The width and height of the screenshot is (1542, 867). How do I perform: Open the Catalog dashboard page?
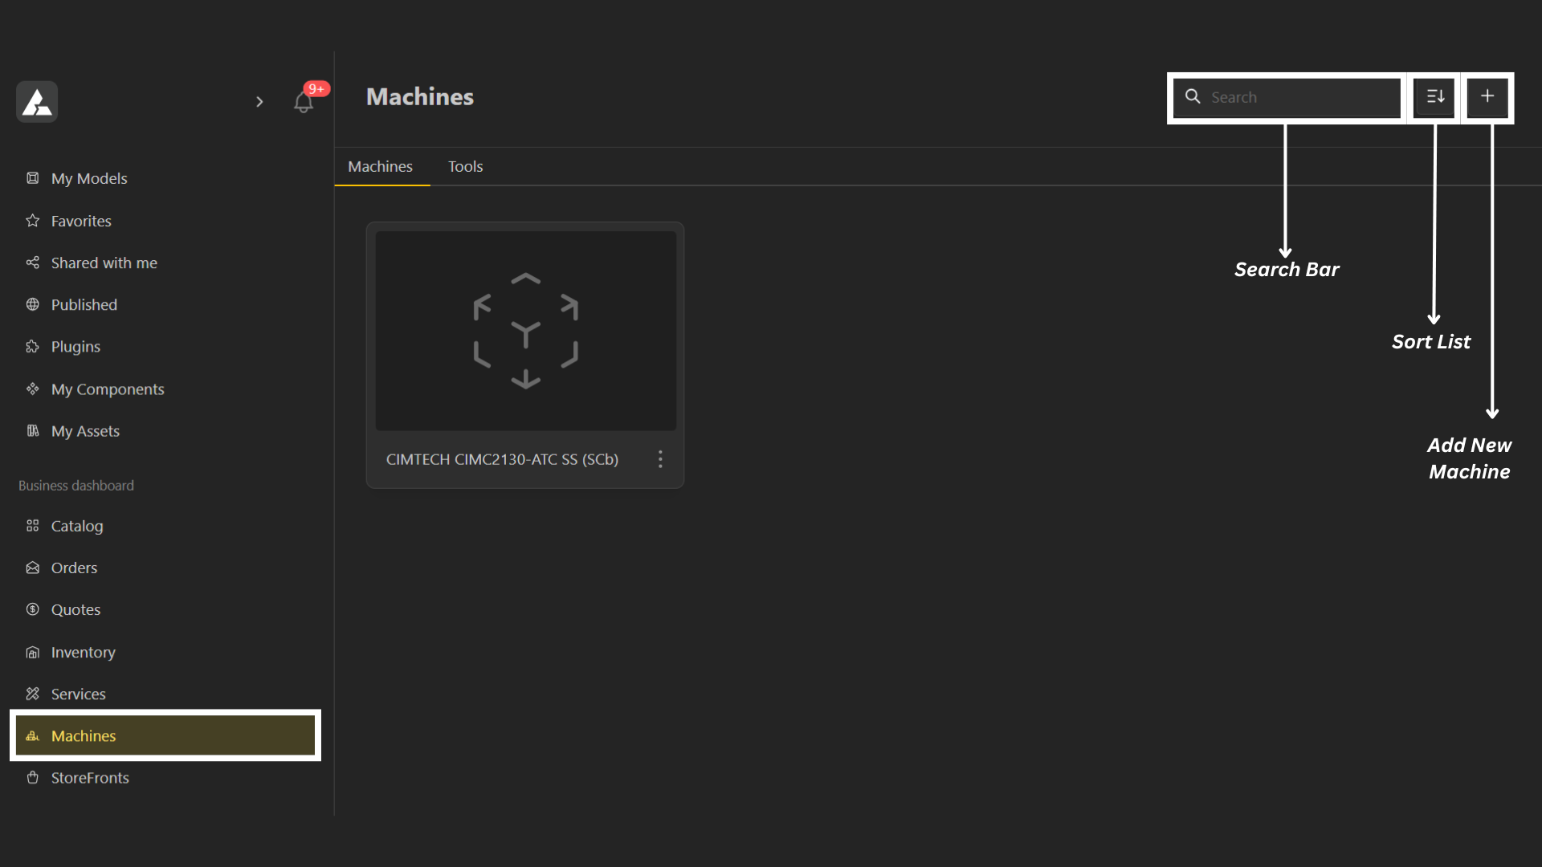77,526
